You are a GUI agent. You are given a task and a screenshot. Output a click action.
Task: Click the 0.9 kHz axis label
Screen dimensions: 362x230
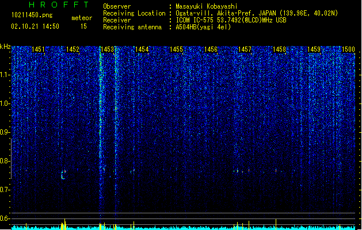[x=5, y=132]
